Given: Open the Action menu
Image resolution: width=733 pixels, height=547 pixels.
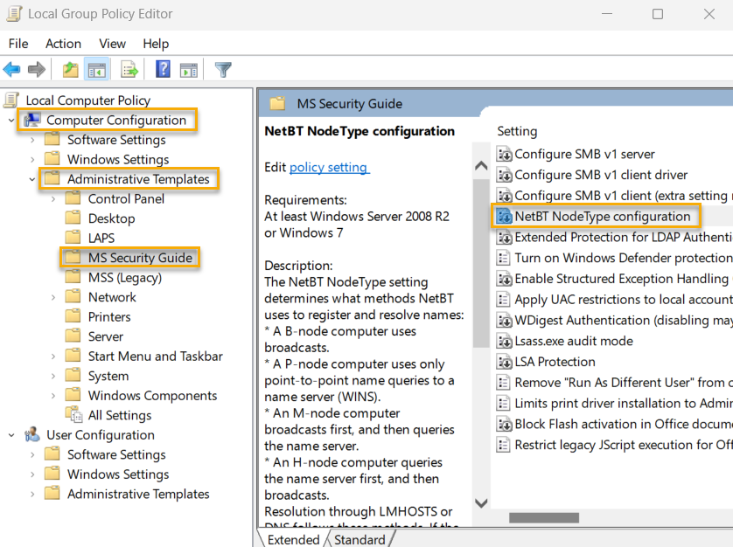Looking at the screenshot, I should pyautogui.click(x=63, y=43).
